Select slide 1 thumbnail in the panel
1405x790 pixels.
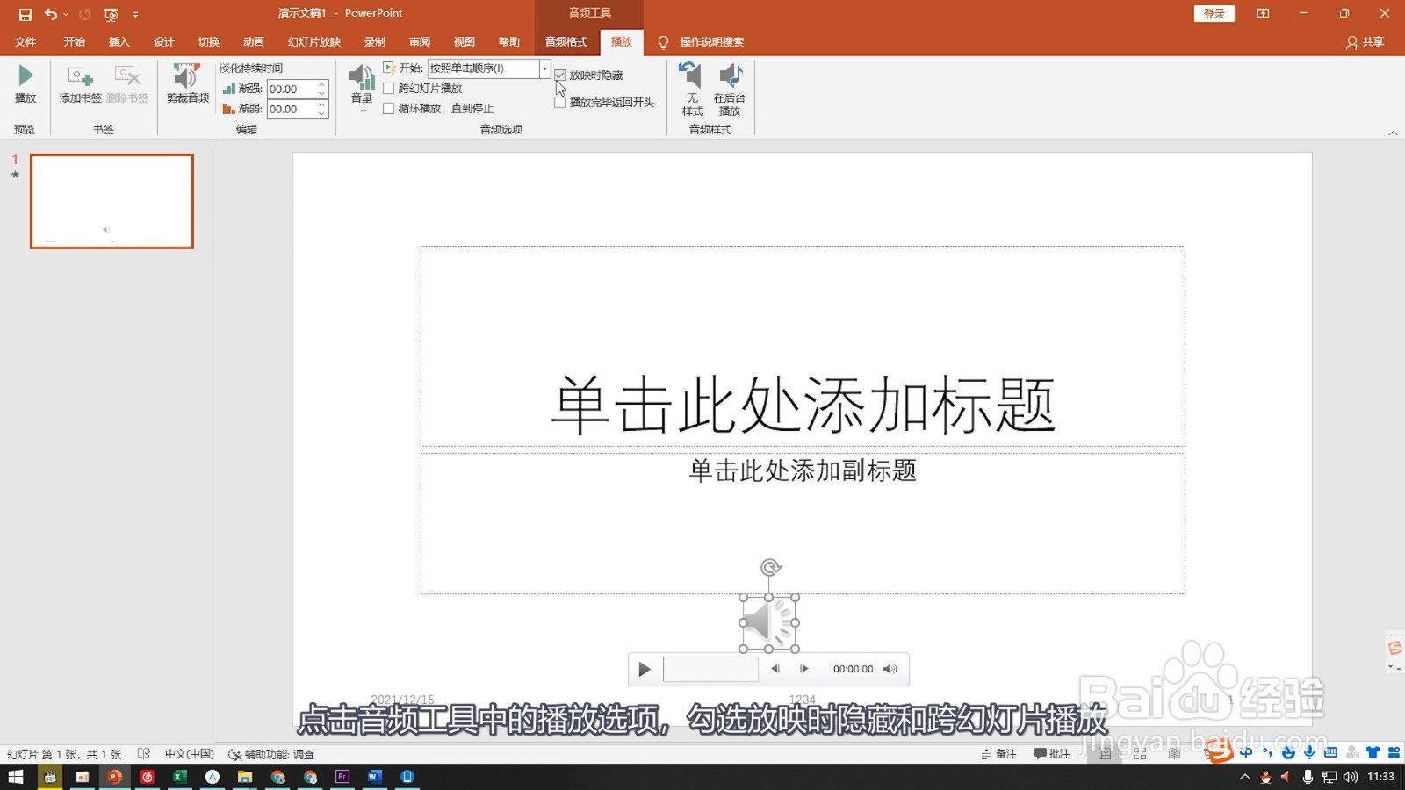(x=112, y=201)
